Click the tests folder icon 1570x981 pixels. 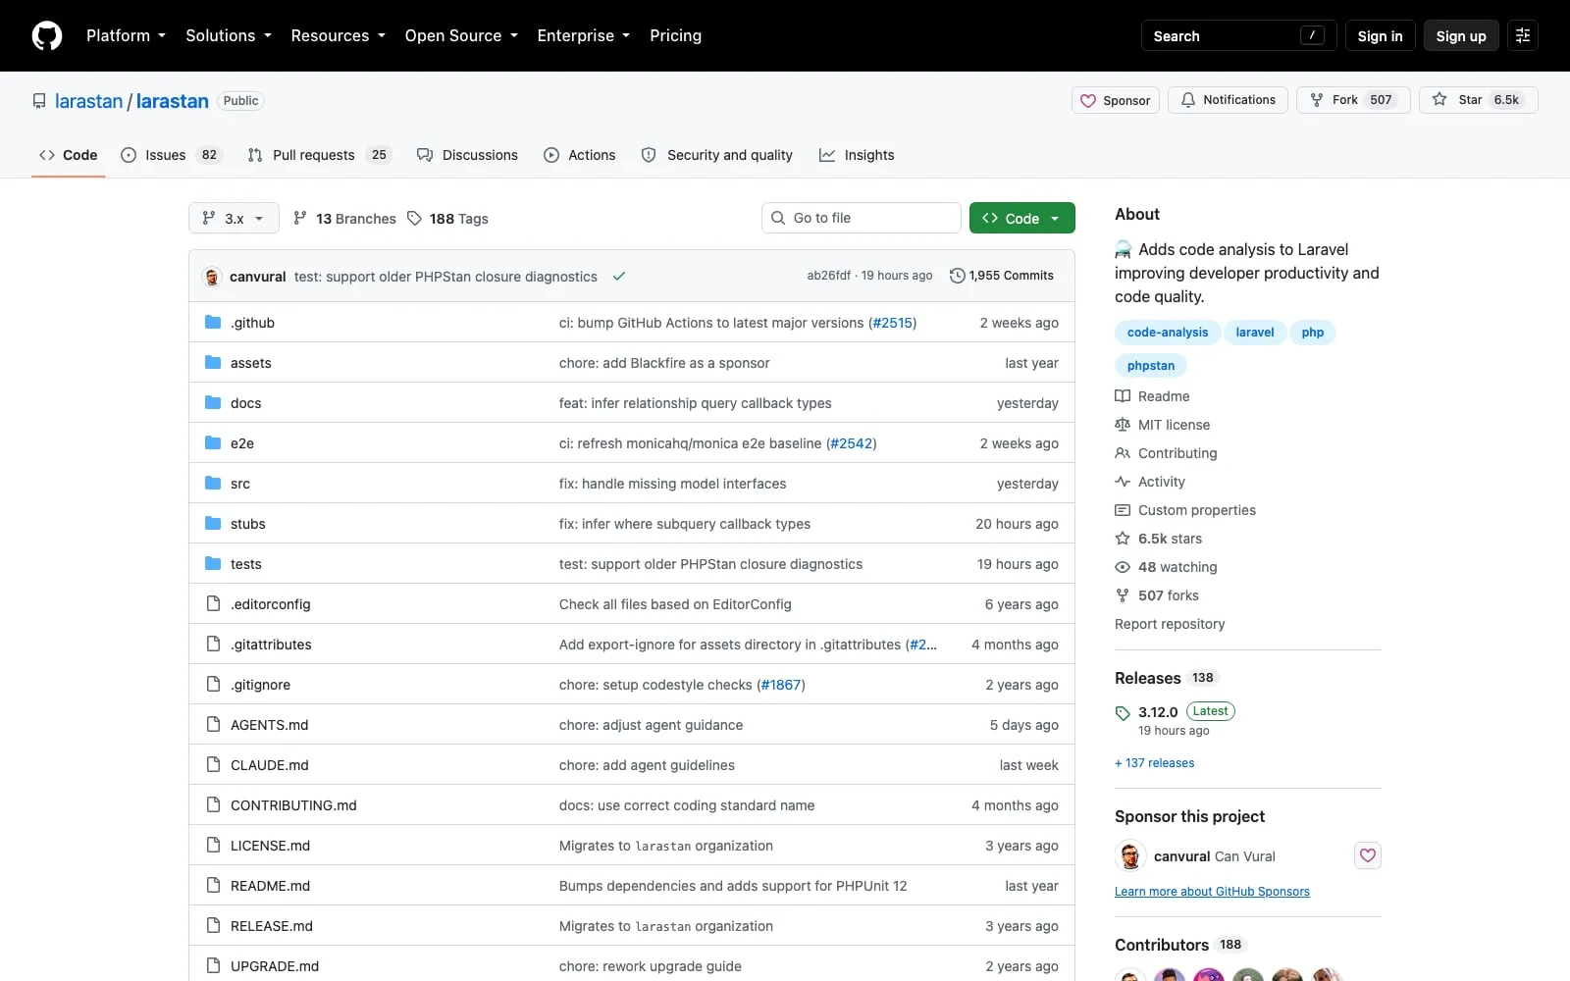(x=213, y=563)
